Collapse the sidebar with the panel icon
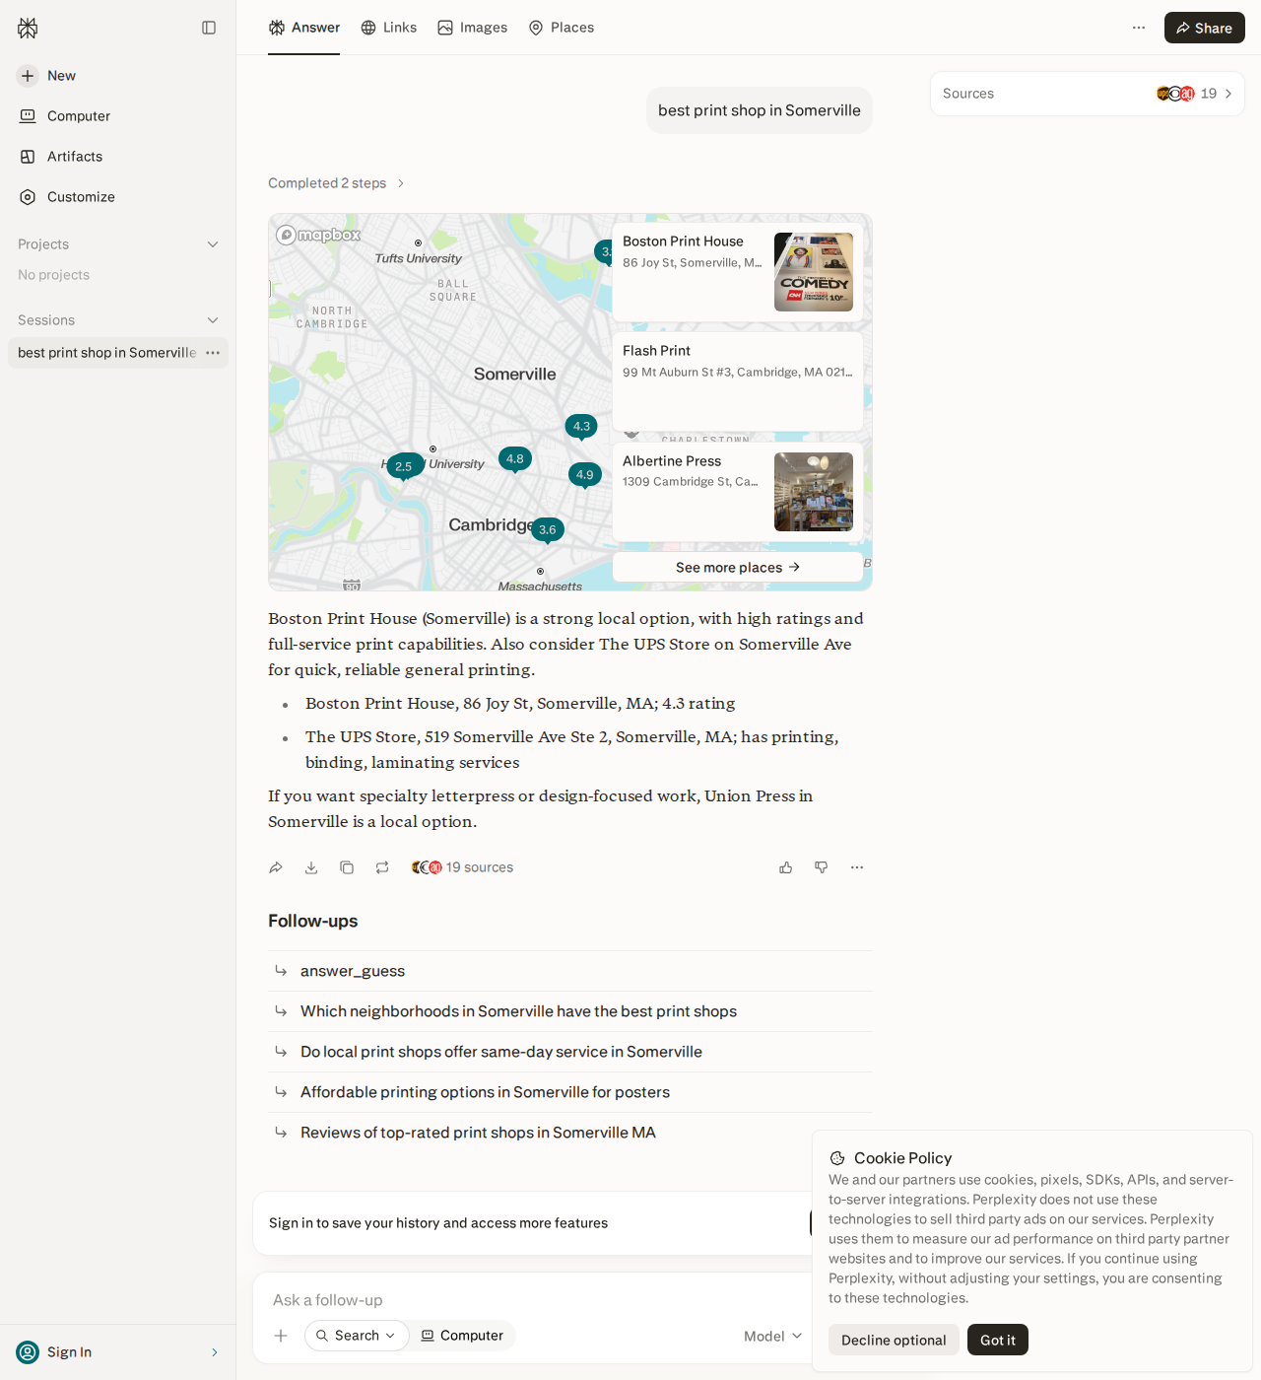Screen dimensions: 1261x1380 coord(209,28)
